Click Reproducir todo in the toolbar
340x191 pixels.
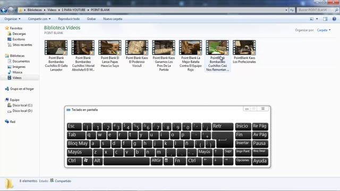coord(69,19)
